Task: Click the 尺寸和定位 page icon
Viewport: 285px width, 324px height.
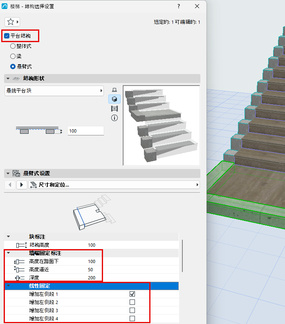Action: (x=34, y=185)
